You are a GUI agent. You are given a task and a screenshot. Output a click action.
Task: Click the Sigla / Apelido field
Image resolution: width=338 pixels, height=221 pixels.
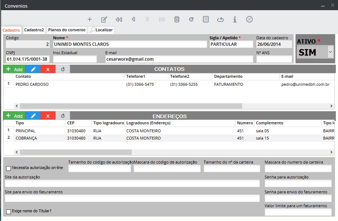click(x=231, y=44)
